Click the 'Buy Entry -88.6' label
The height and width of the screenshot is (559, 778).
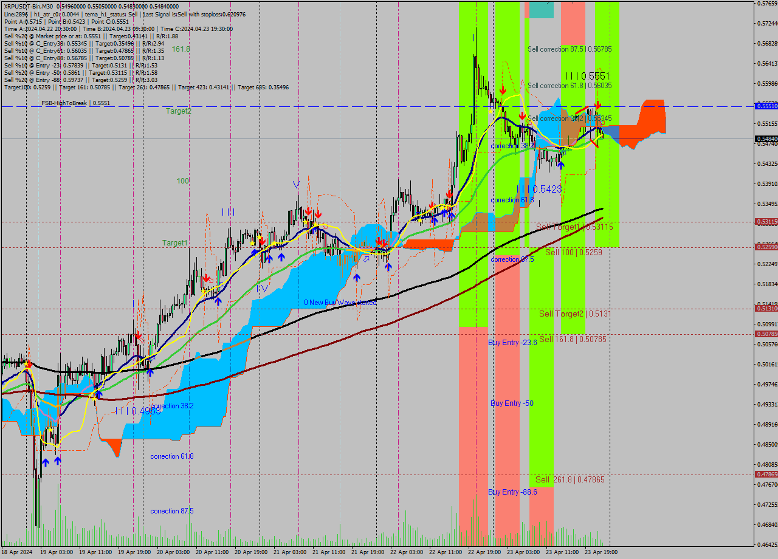coord(512,492)
